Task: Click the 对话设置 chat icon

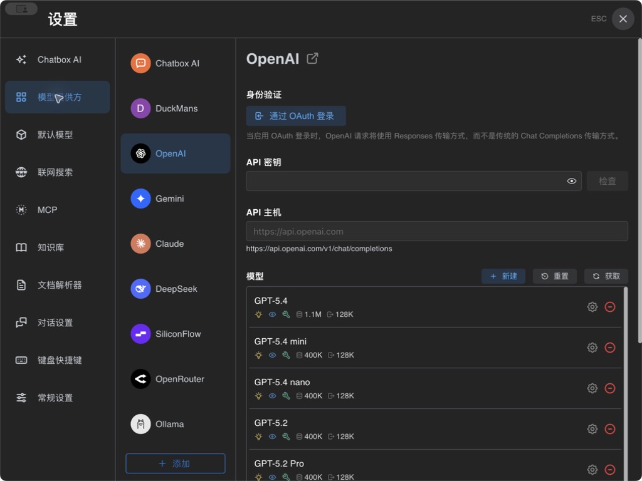Action: coord(21,323)
